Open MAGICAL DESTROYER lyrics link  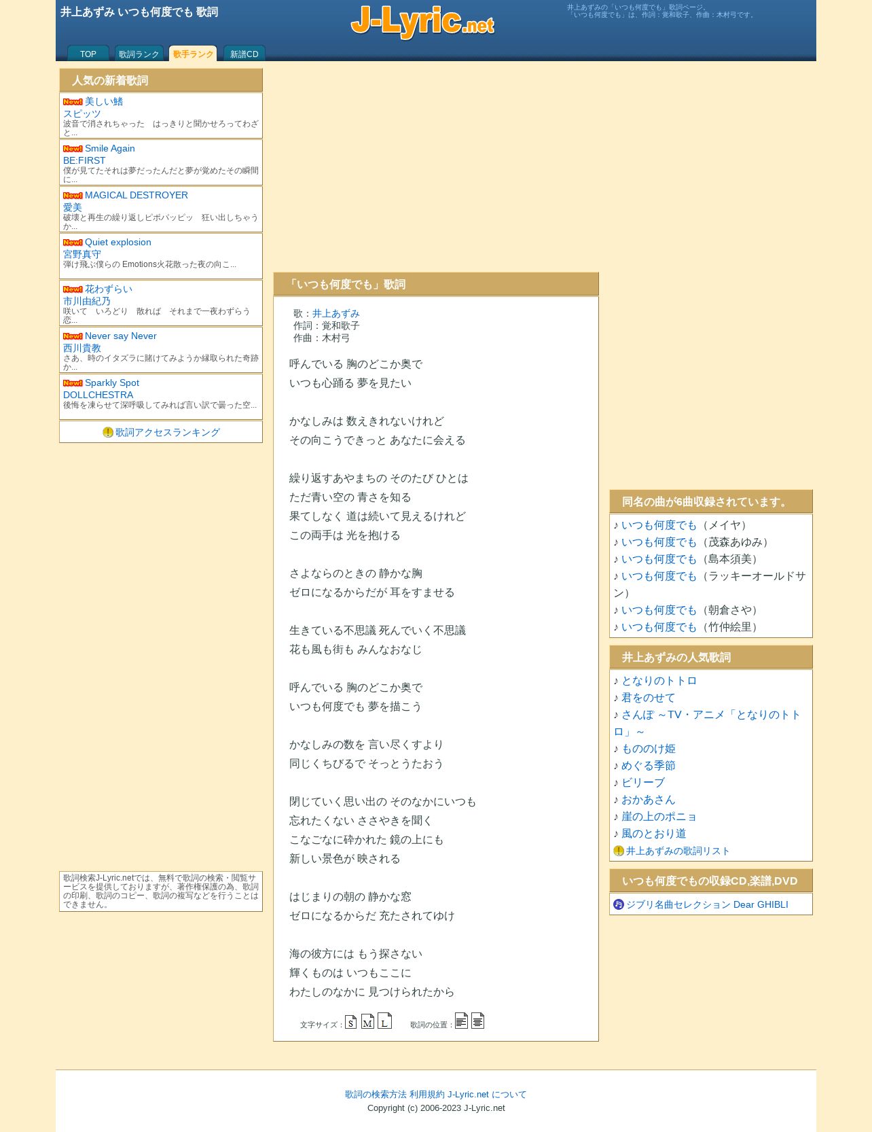point(137,195)
